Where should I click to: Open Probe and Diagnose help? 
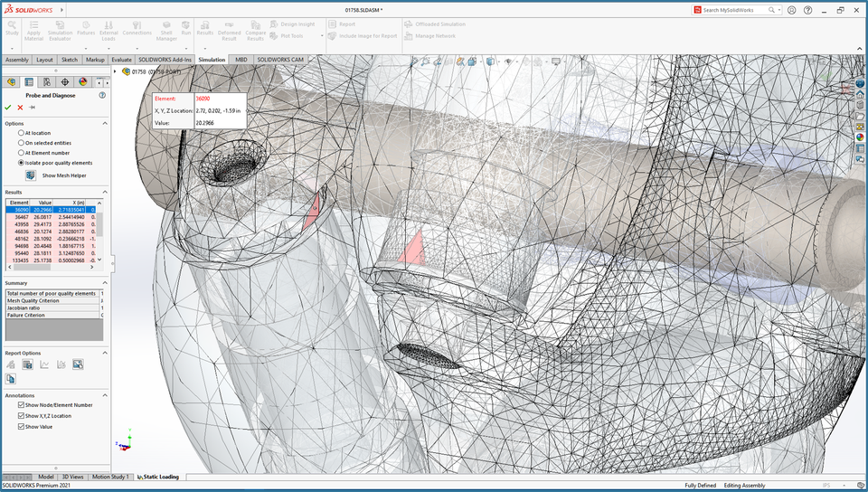click(x=102, y=95)
